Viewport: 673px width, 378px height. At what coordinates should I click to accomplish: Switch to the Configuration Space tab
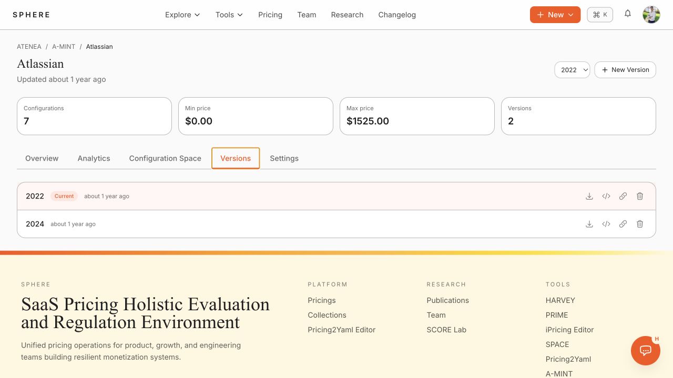pyautogui.click(x=165, y=159)
